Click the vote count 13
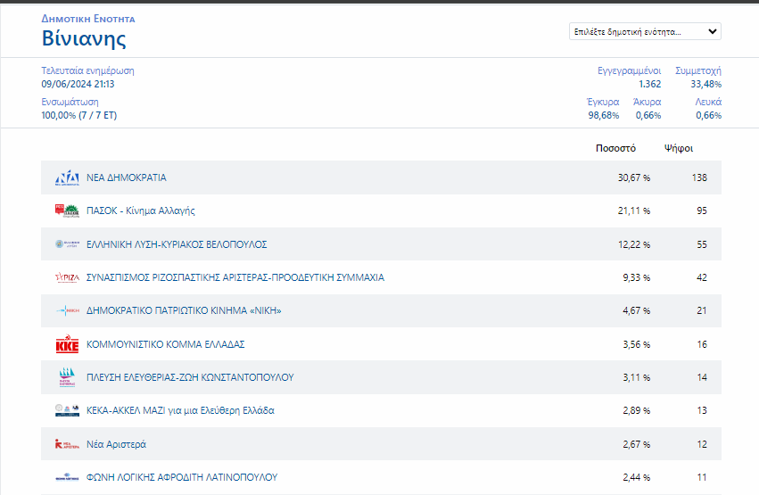Image resolution: width=759 pixels, height=495 pixels. [702, 410]
